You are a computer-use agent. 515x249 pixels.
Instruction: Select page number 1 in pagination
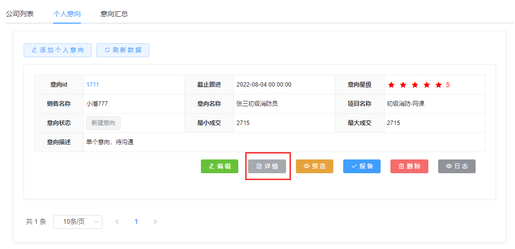tap(136, 222)
